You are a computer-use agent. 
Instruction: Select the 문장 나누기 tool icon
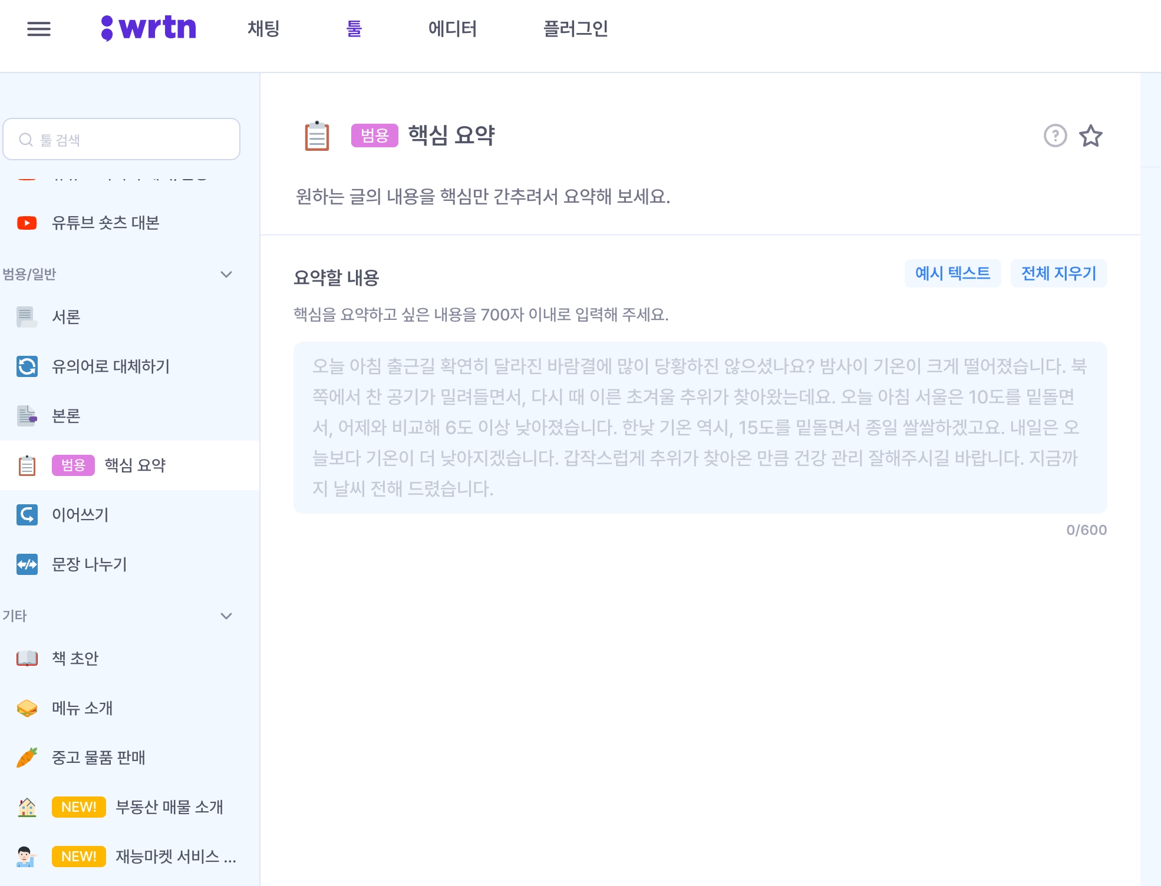coord(27,564)
